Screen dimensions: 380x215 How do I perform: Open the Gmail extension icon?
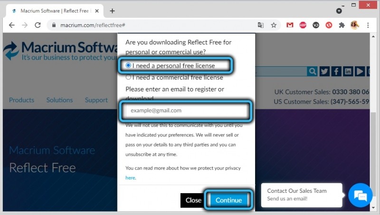[290, 25]
